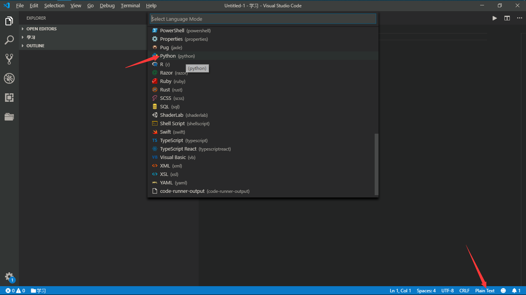Open the Debug view
526x295 pixels.
(x=9, y=78)
